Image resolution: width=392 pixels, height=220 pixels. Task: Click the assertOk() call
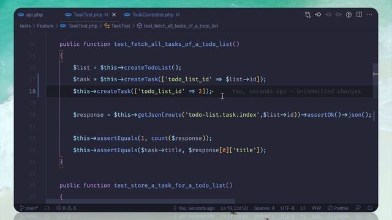click(324, 115)
